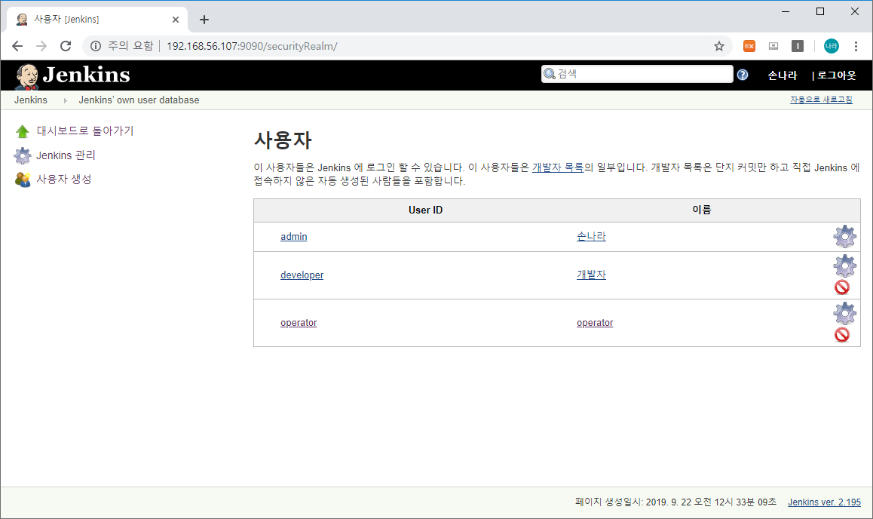Open the operator name link in table
The width and height of the screenshot is (873, 519).
pyautogui.click(x=595, y=323)
